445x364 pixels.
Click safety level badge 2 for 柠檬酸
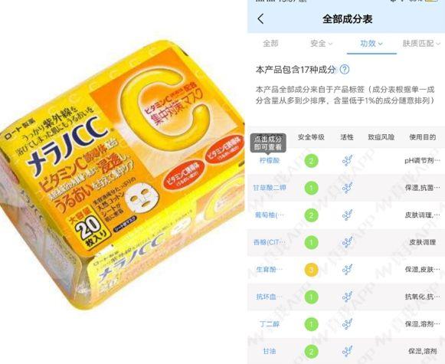(x=311, y=161)
